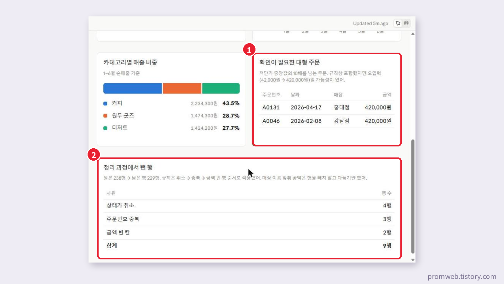The height and width of the screenshot is (284, 504).
Task: Click the 확인이 필요한 대형 주문 heading
Action: (x=289, y=62)
